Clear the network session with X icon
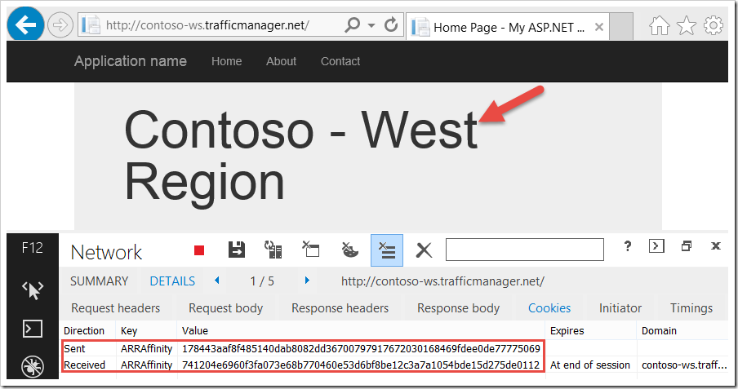 (x=424, y=250)
